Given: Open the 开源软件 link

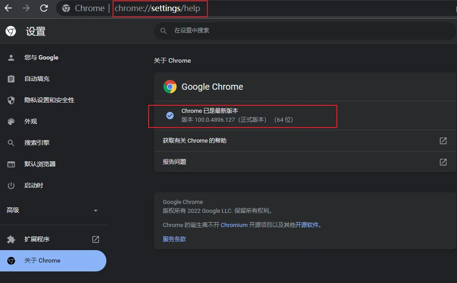Looking at the screenshot, I should pyautogui.click(x=307, y=225).
